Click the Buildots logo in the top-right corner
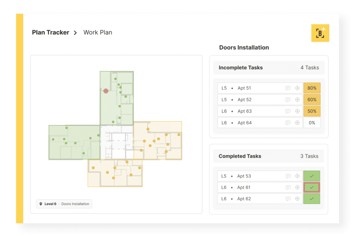The height and width of the screenshot is (237, 355). pos(320,33)
